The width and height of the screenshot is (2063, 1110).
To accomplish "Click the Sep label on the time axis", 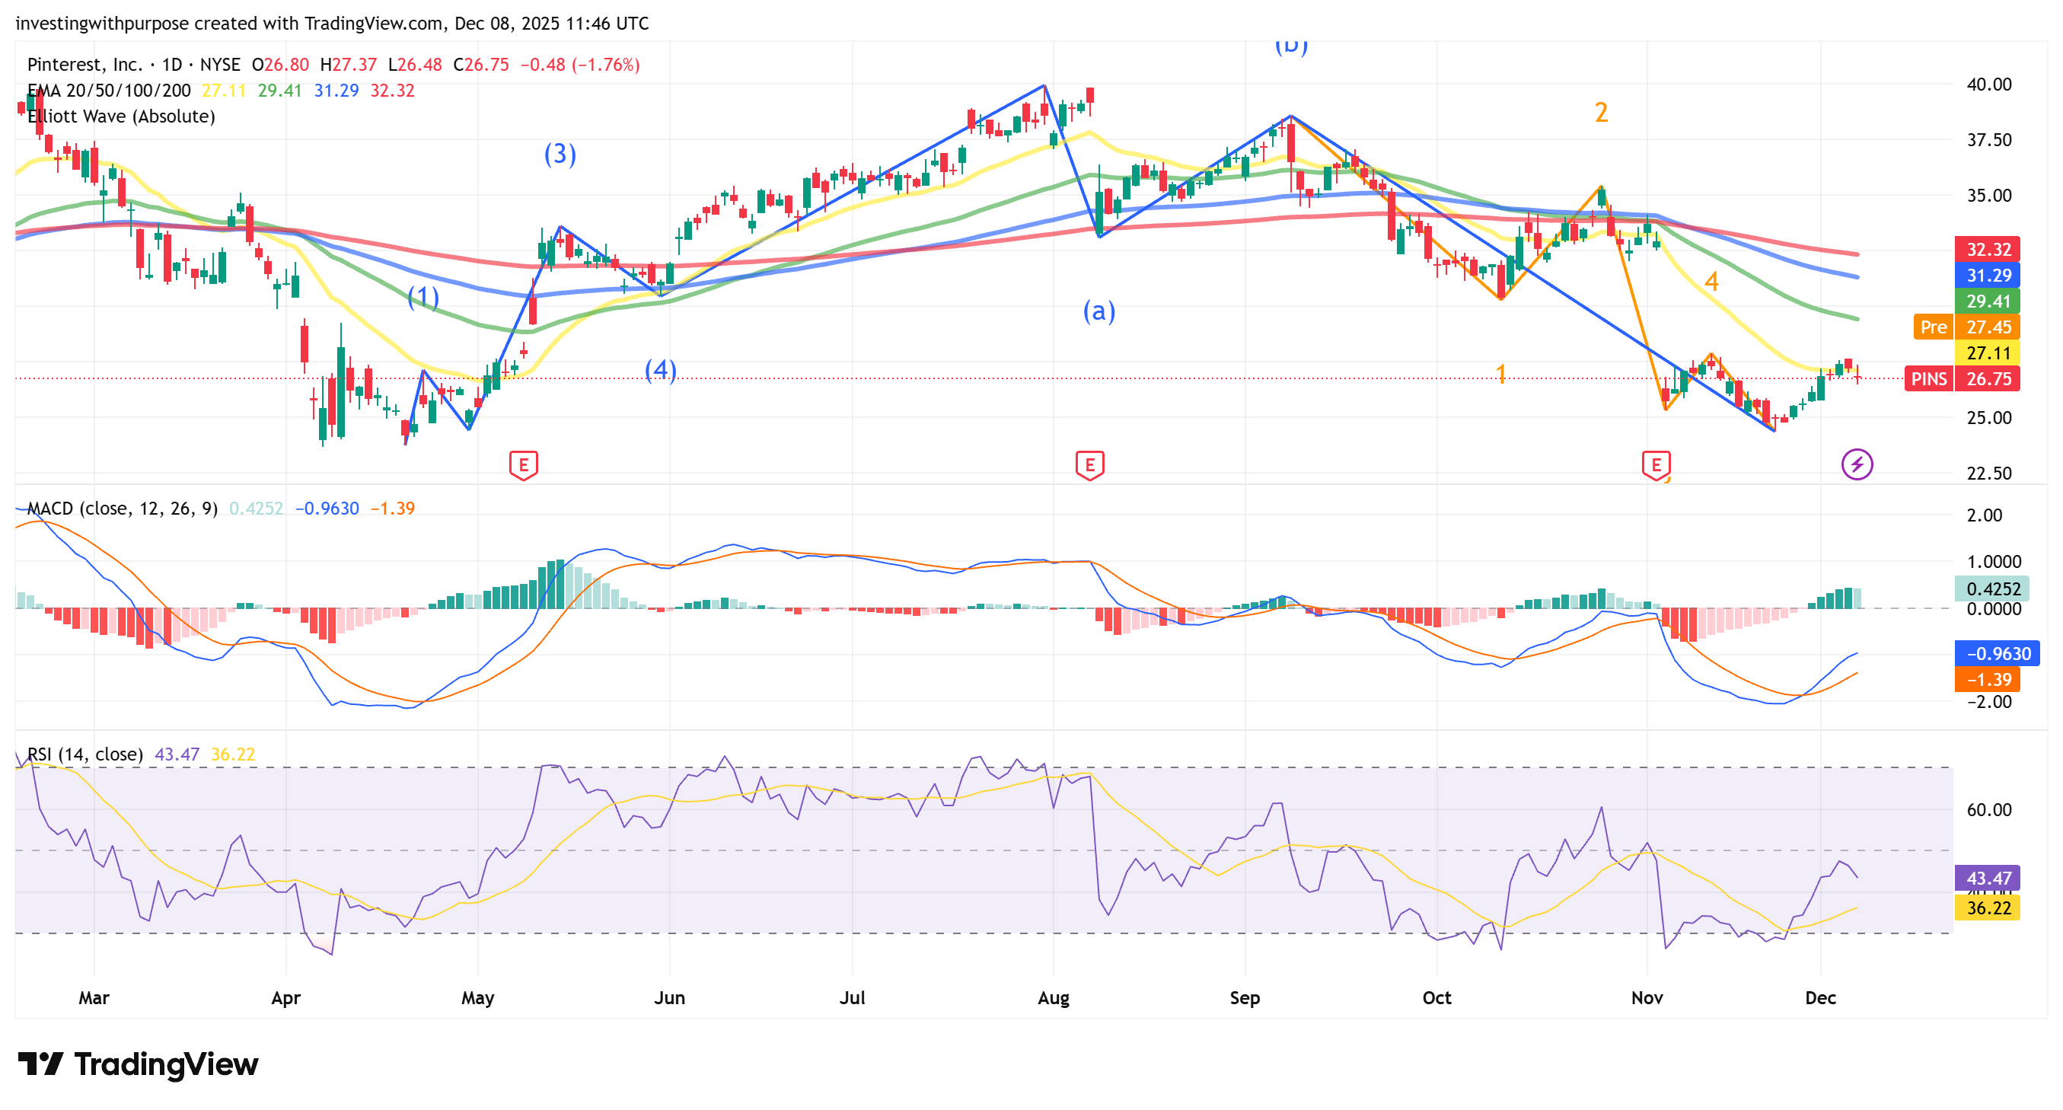I will pyautogui.click(x=1245, y=998).
